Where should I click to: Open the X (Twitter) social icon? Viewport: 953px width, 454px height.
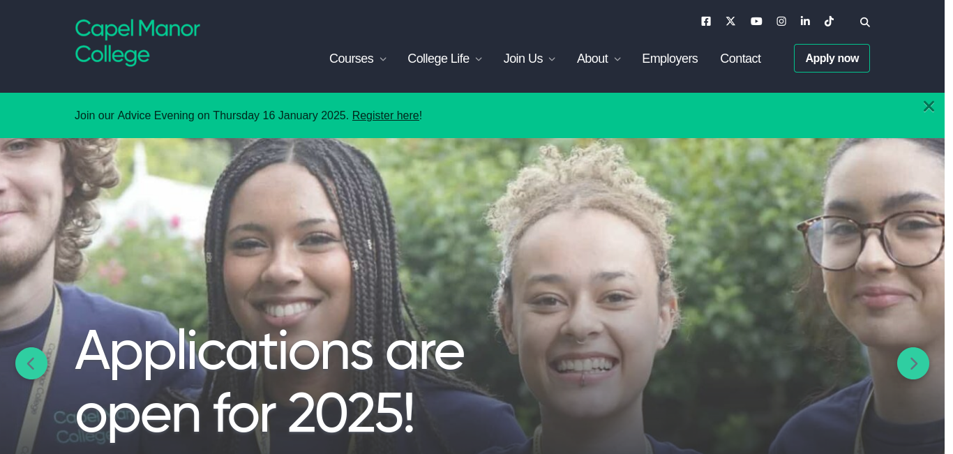(x=730, y=21)
